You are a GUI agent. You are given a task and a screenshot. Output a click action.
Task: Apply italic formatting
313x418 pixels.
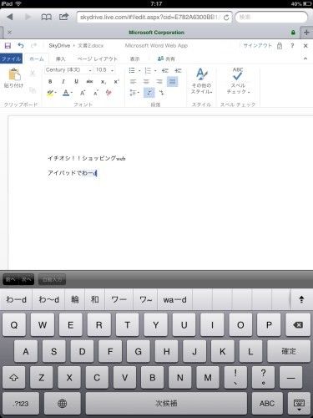(x=63, y=81)
